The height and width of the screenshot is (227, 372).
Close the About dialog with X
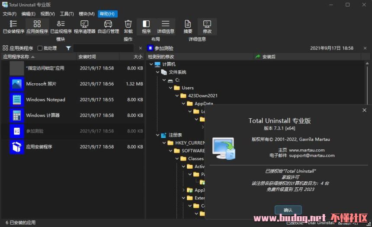364,110
